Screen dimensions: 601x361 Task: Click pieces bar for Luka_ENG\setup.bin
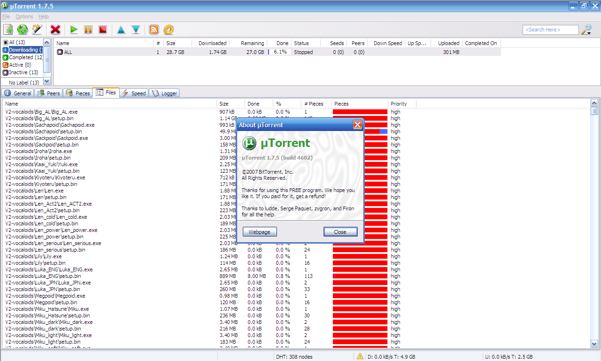pos(360,276)
